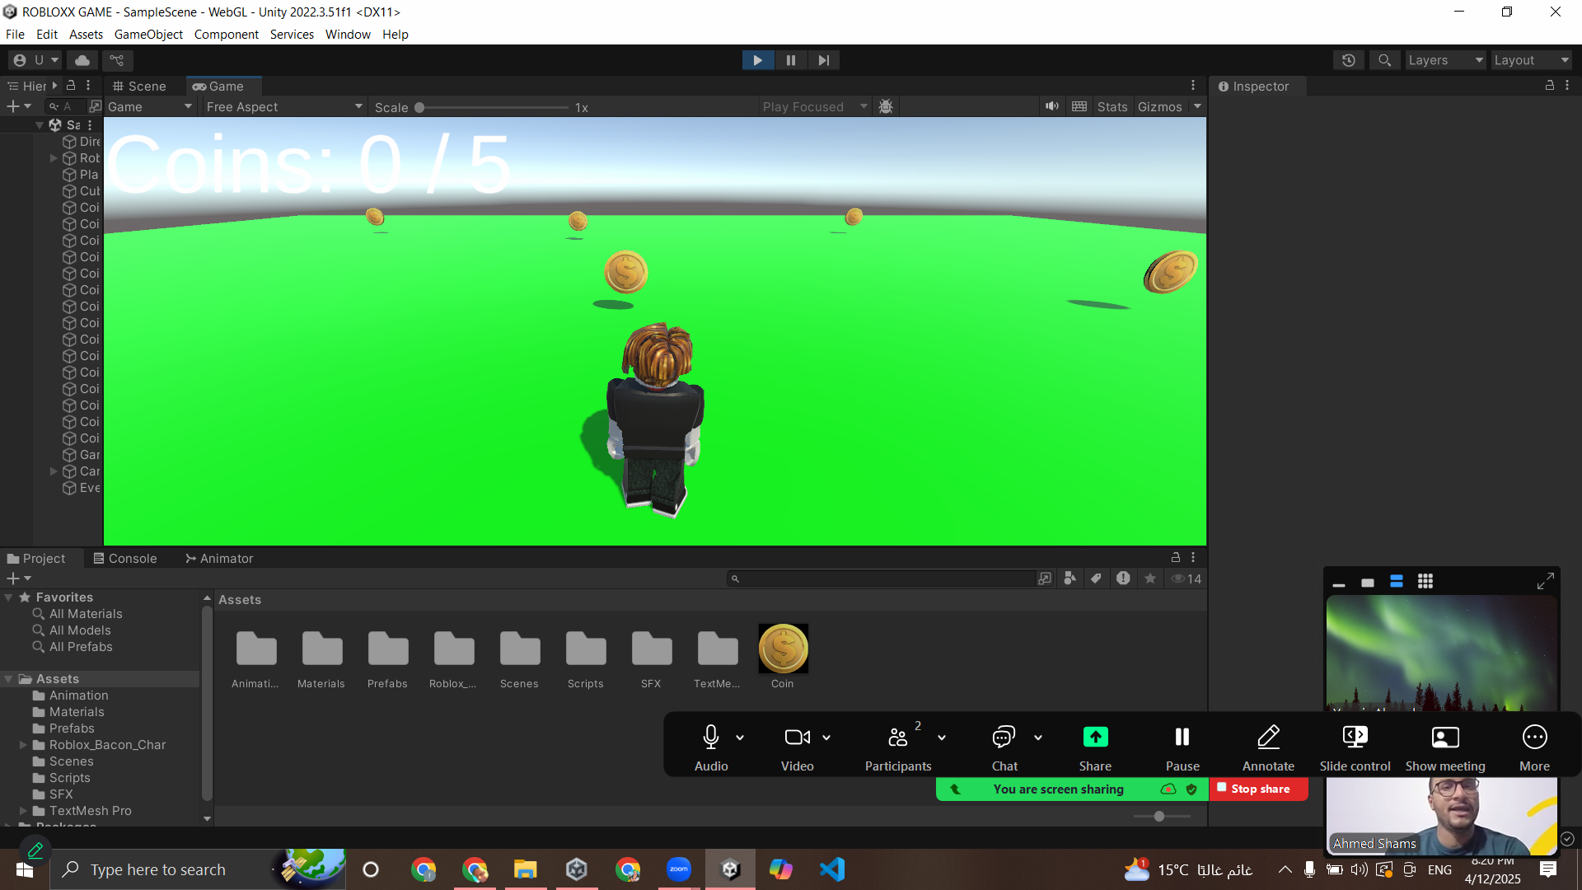Click the Favorites star save-search icon
Image resolution: width=1582 pixels, height=890 pixels.
click(1150, 578)
